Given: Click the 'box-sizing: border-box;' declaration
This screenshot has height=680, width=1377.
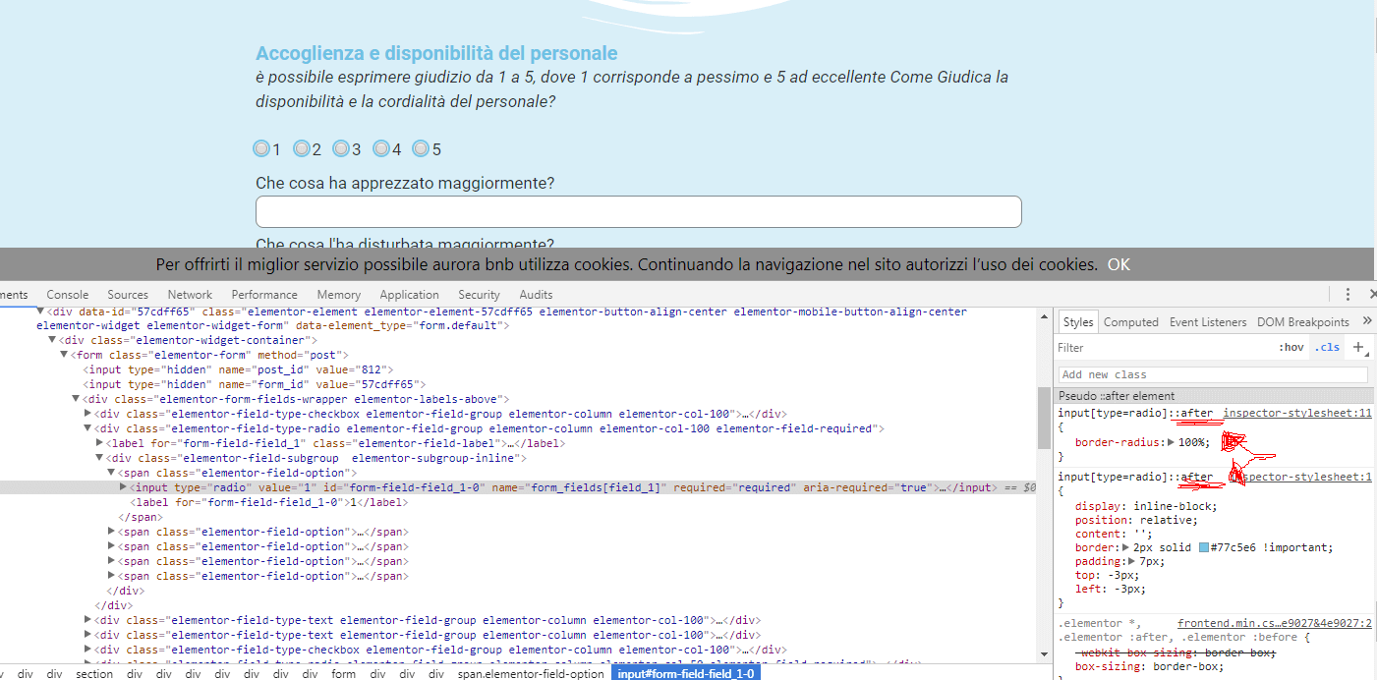Looking at the screenshot, I should (1149, 666).
